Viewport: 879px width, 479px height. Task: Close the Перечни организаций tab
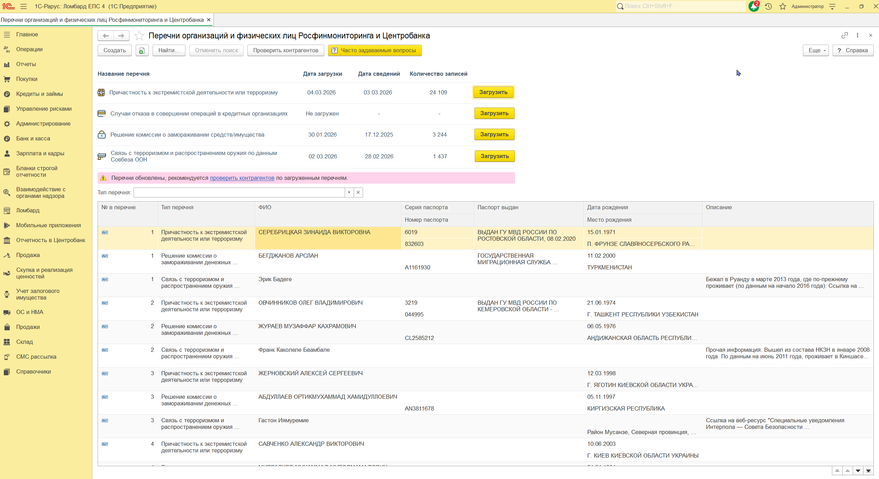tap(209, 20)
